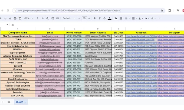Print the spreadsheet
The height and width of the screenshot is (110, 184).
(15, 18)
